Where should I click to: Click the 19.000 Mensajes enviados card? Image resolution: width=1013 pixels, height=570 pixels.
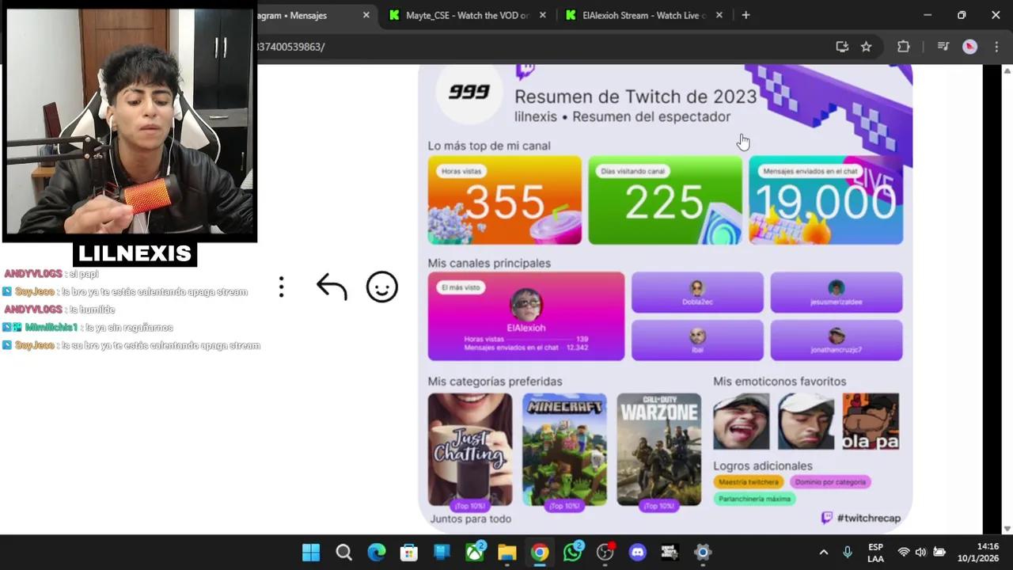tap(825, 200)
